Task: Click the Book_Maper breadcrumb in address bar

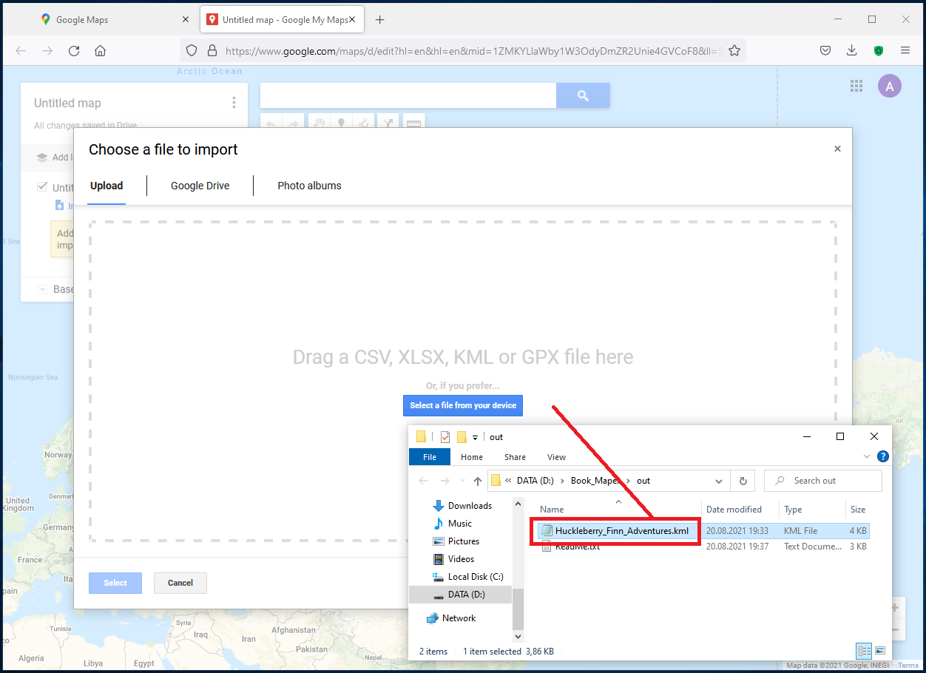Action: (x=594, y=481)
